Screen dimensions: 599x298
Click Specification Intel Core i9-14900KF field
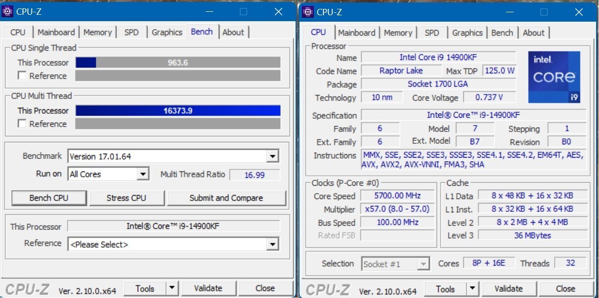pos(473,115)
